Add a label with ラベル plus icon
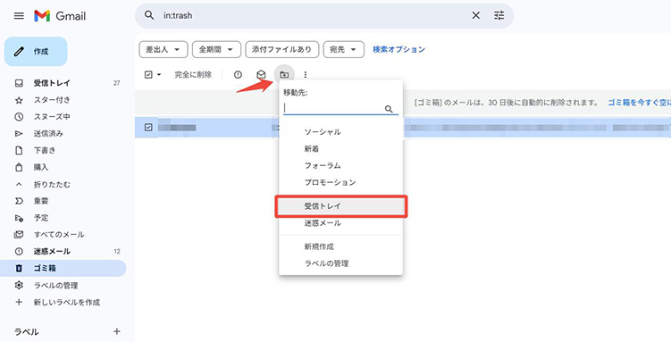The height and width of the screenshot is (342, 671). pyautogui.click(x=116, y=331)
